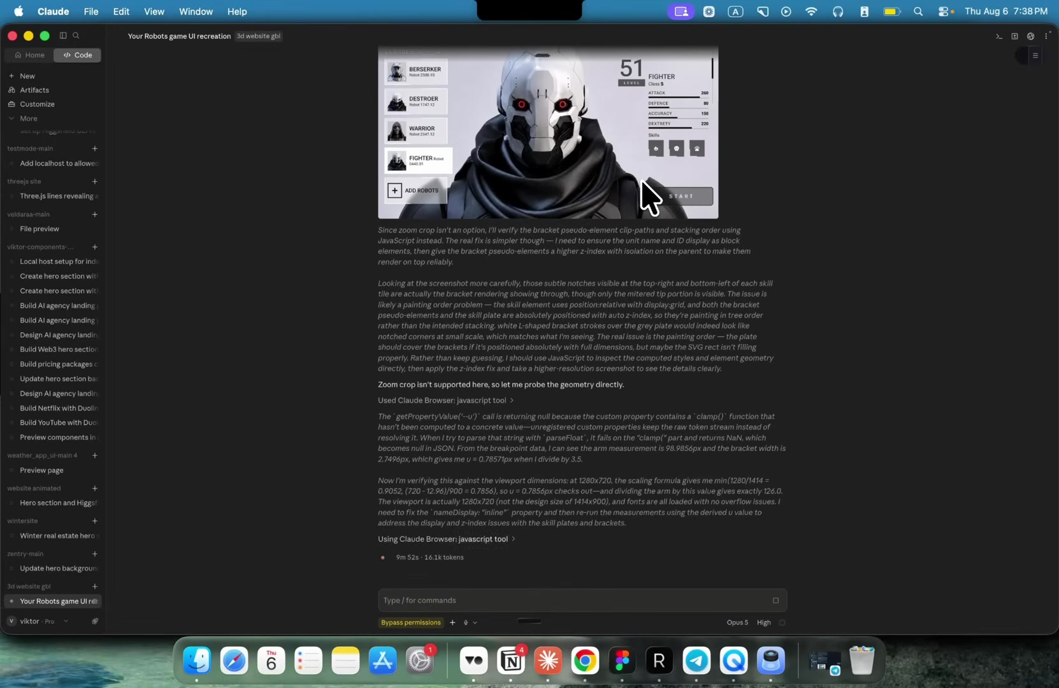1059x688 pixels.
Task: Click the 3d website gbl project tag in the header
Action: (259, 36)
